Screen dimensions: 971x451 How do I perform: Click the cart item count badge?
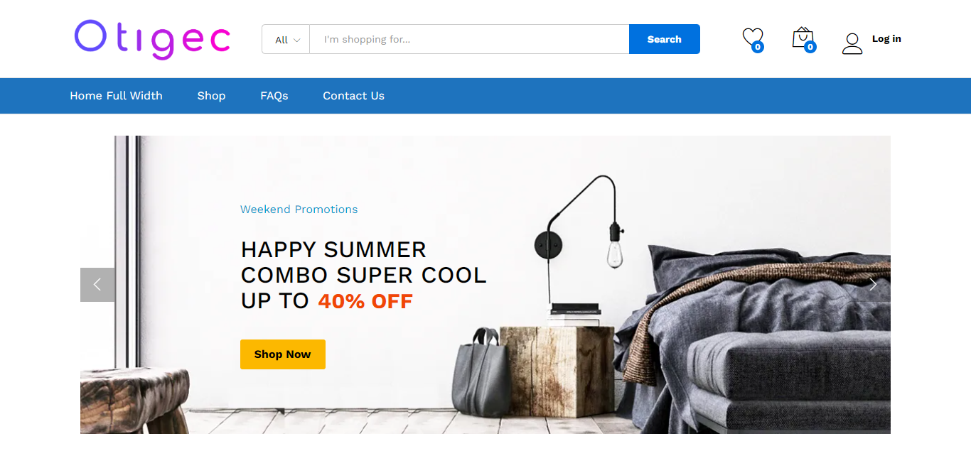coord(810,48)
